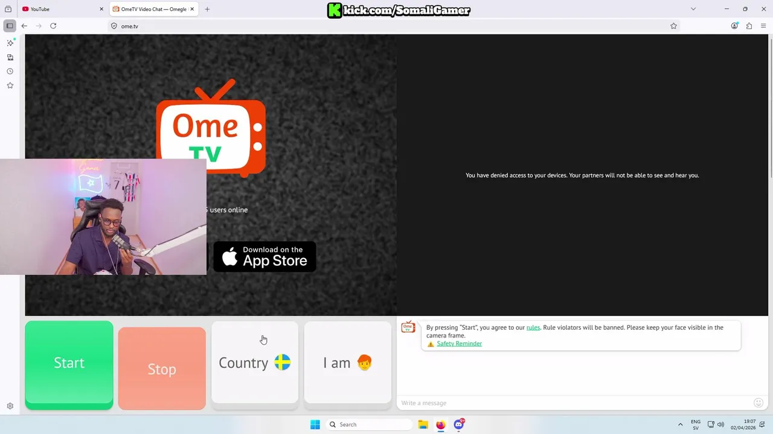
Task: Click the OmeTV logo
Action: click(x=211, y=128)
